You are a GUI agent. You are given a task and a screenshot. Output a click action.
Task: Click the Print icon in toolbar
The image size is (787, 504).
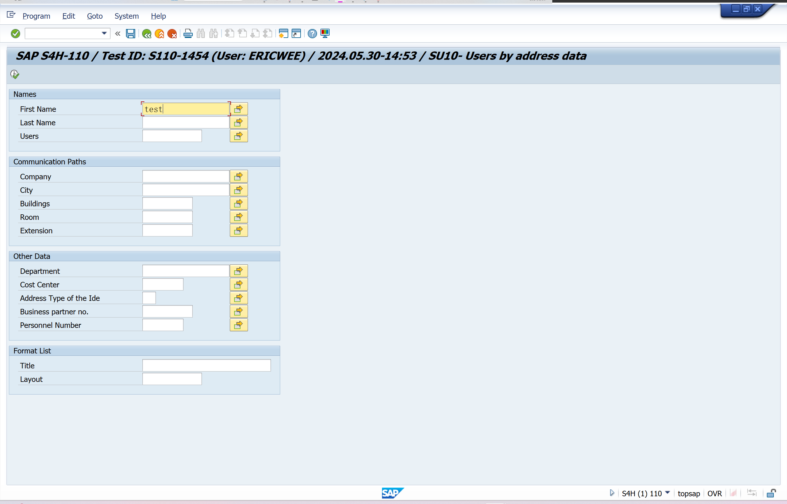coord(188,33)
